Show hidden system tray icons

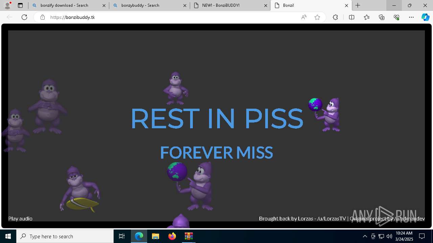click(365, 236)
